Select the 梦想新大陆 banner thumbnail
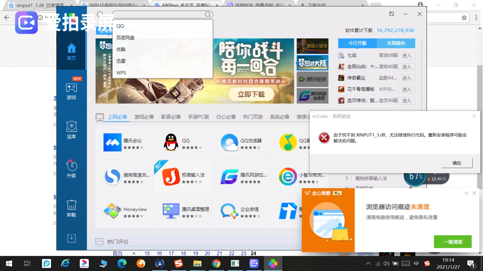The width and height of the screenshot is (483, 271). click(x=312, y=63)
